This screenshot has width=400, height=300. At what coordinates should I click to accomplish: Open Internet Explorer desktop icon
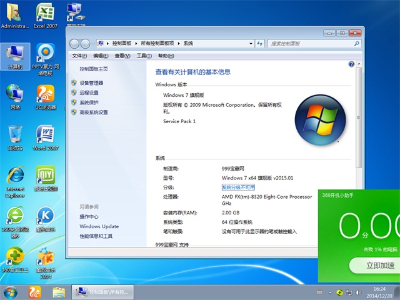pyautogui.click(x=15, y=182)
